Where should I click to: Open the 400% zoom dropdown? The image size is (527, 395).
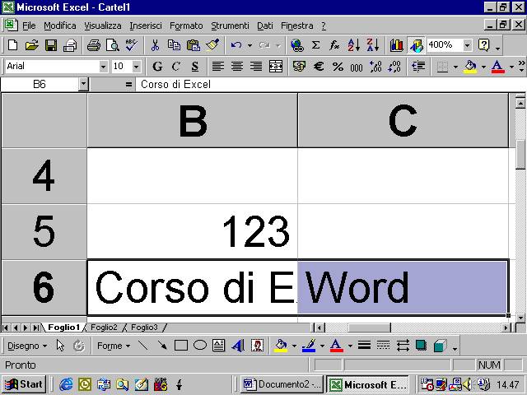[x=467, y=45]
